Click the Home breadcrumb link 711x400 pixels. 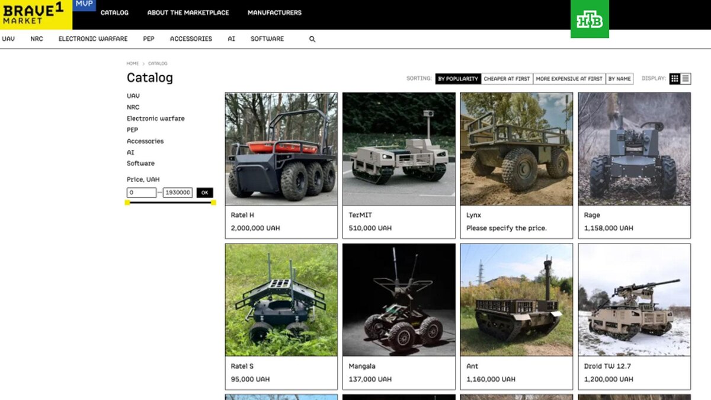[x=132, y=63]
